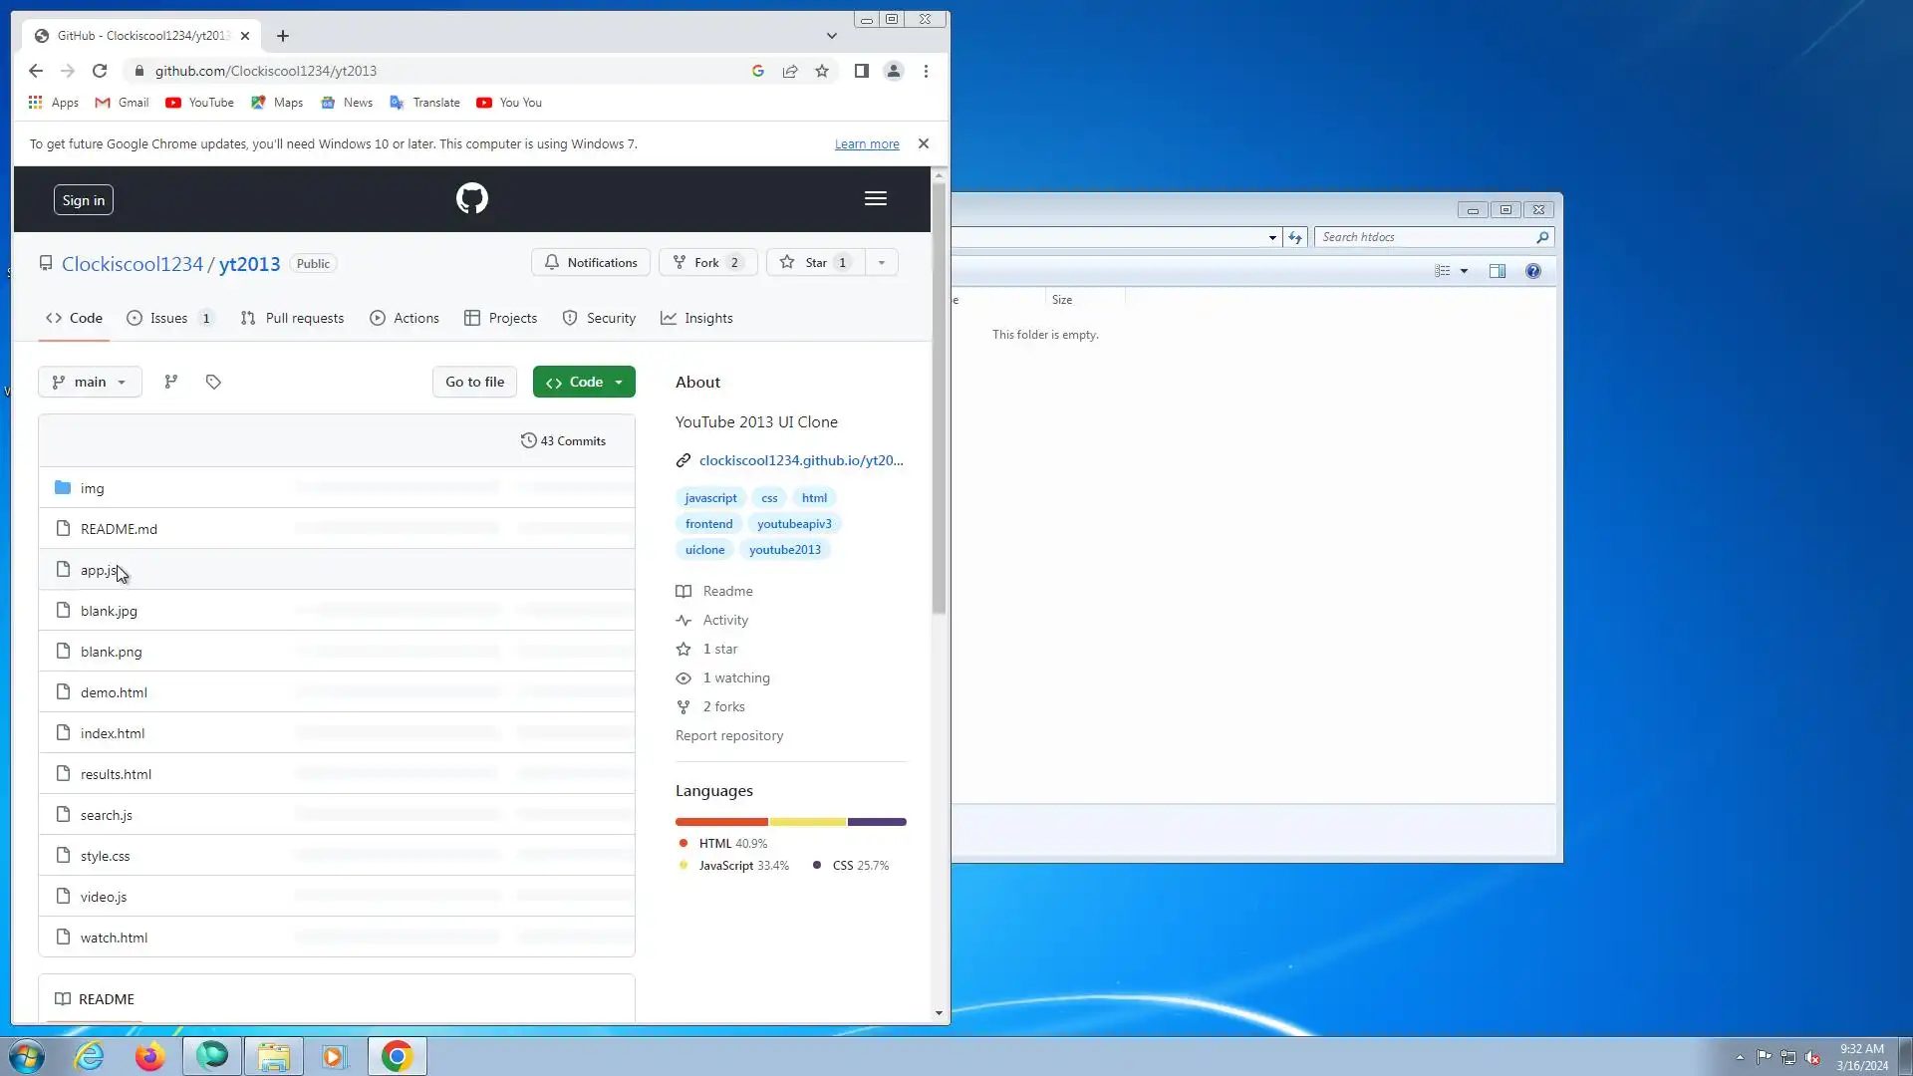Open the green Code dropdown
Image resolution: width=1913 pixels, height=1076 pixels.
[x=584, y=382]
